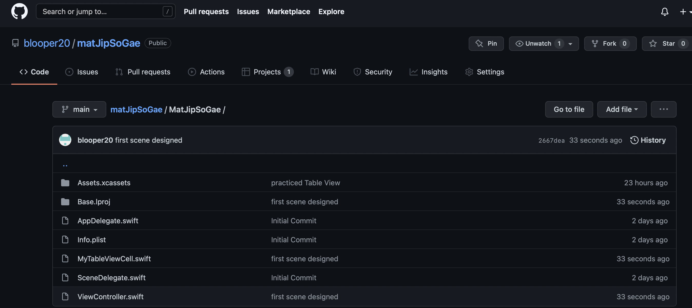The width and height of the screenshot is (692, 308).
Task: Click the blooper20 avatar in the commit row
Action: click(x=65, y=140)
